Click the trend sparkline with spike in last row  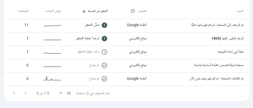pos(52,79)
